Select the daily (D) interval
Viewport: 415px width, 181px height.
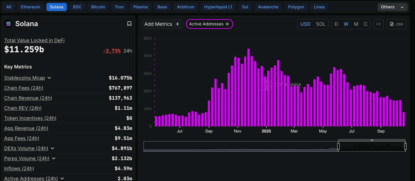(336, 24)
